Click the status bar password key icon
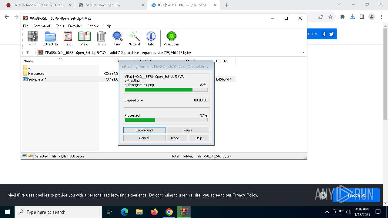 31,156
